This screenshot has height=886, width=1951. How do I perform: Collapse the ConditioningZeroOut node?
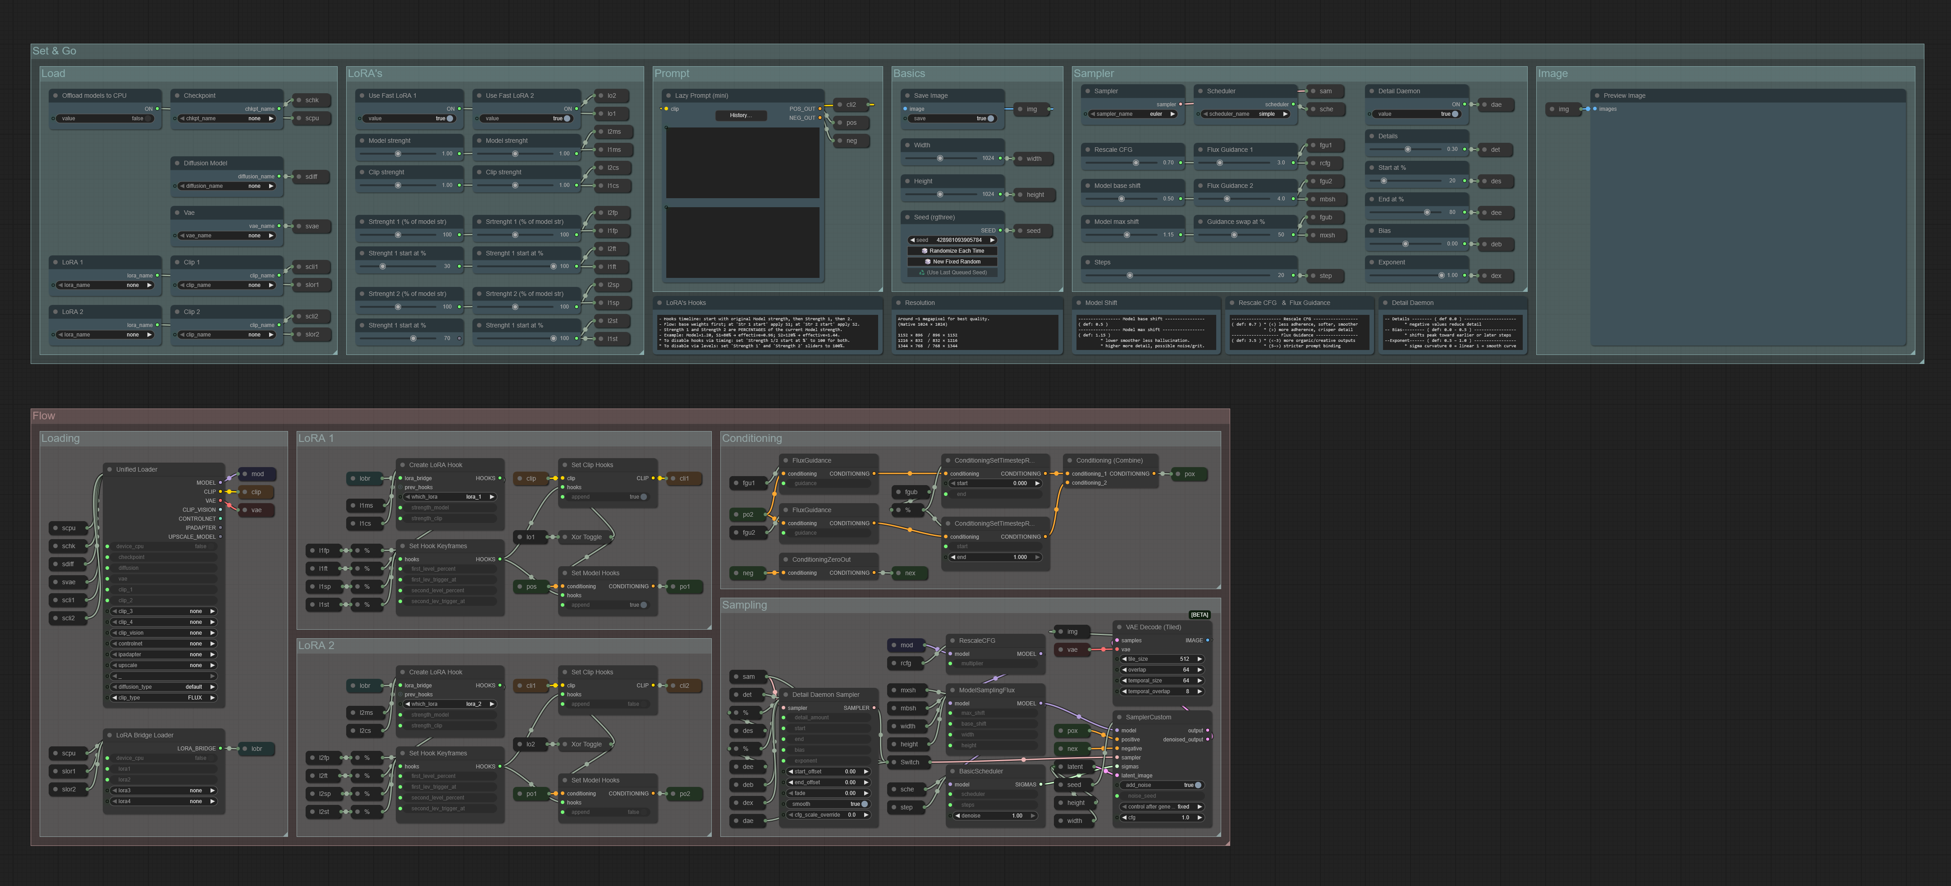click(786, 560)
